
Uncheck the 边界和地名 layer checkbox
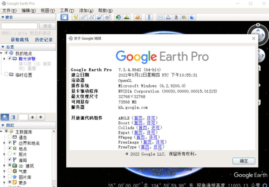pos(10,142)
